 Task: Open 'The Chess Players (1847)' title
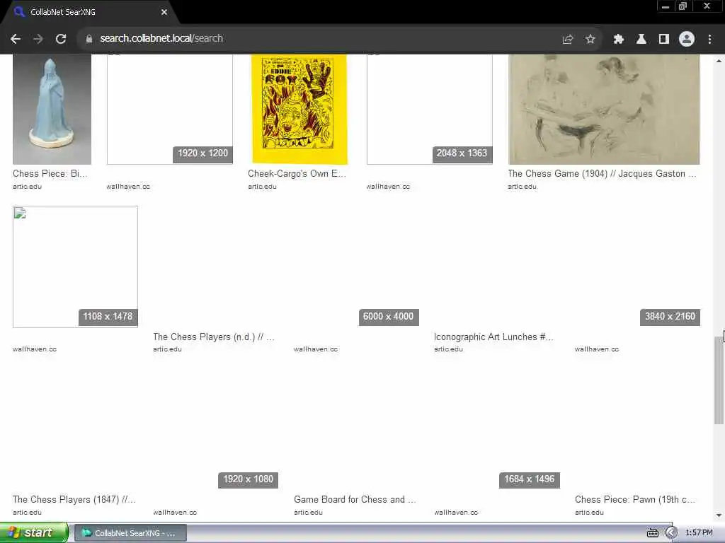74,500
